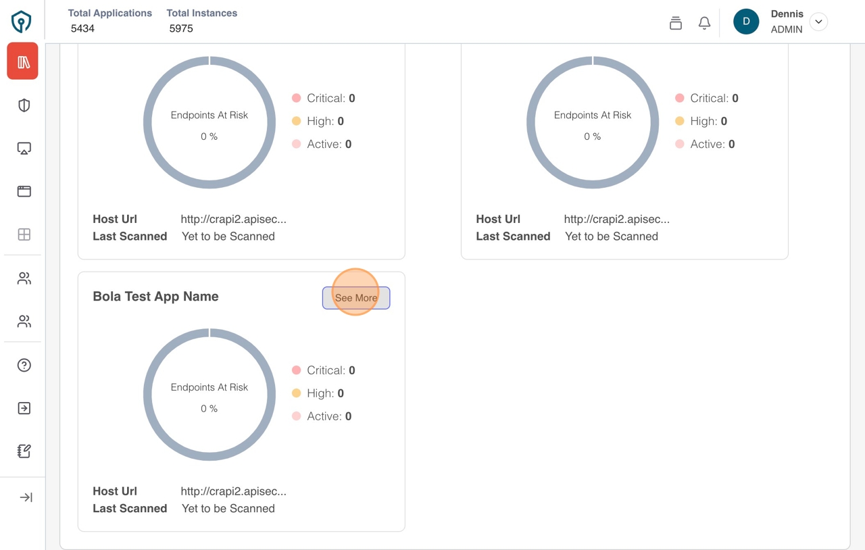Open the help question mark icon
The width and height of the screenshot is (865, 550).
[x=24, y=366]
